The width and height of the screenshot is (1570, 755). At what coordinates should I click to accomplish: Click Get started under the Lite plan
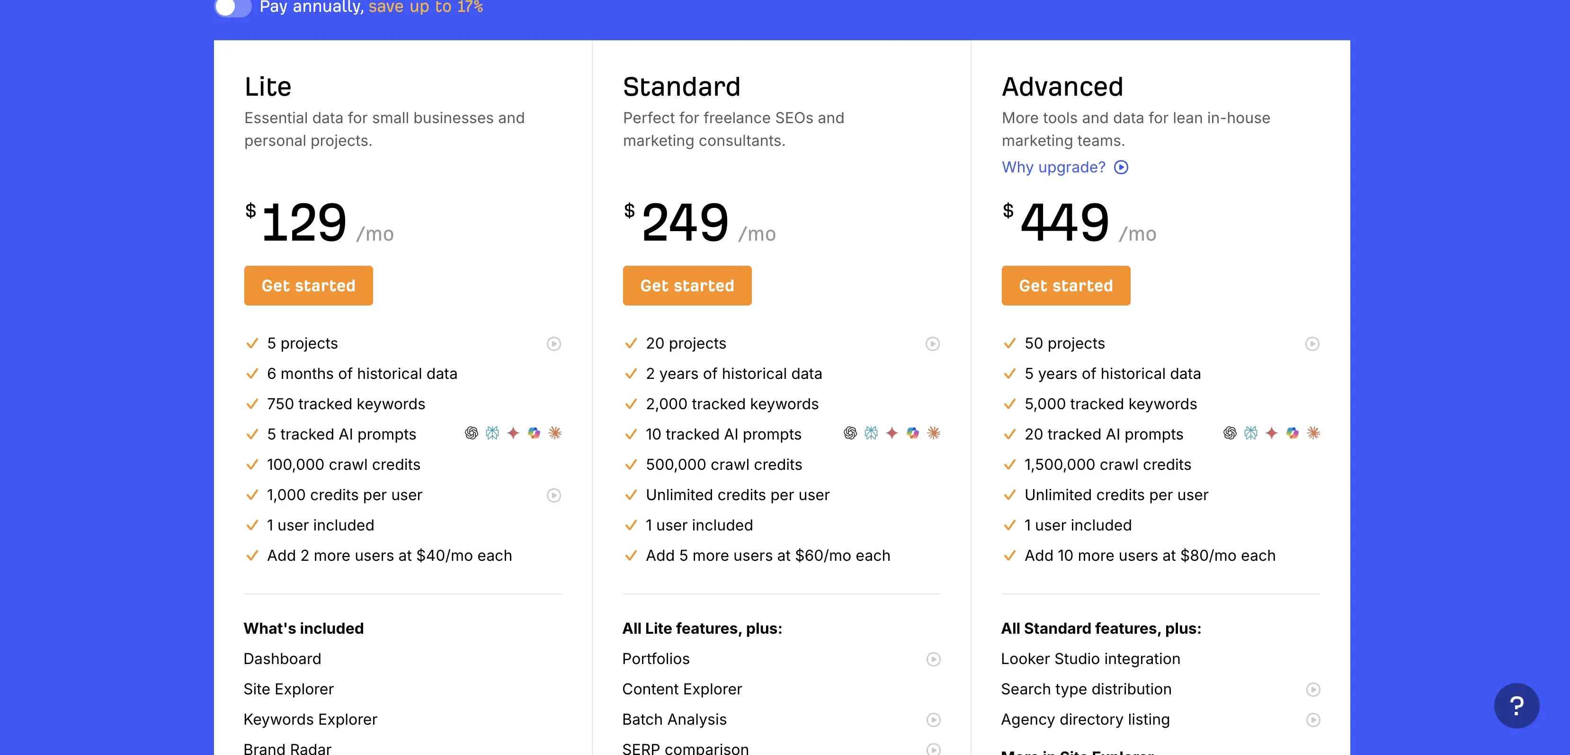(308, 286)
